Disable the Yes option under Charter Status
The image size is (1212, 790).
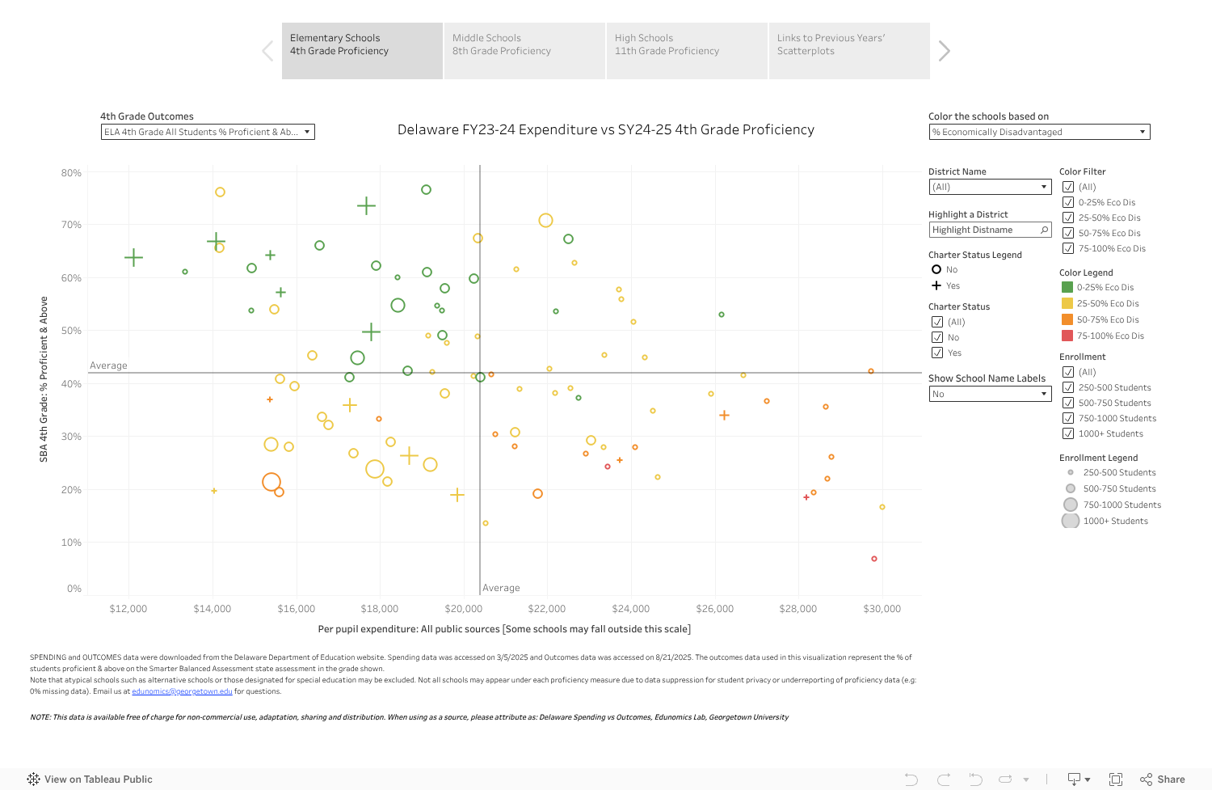937,353
